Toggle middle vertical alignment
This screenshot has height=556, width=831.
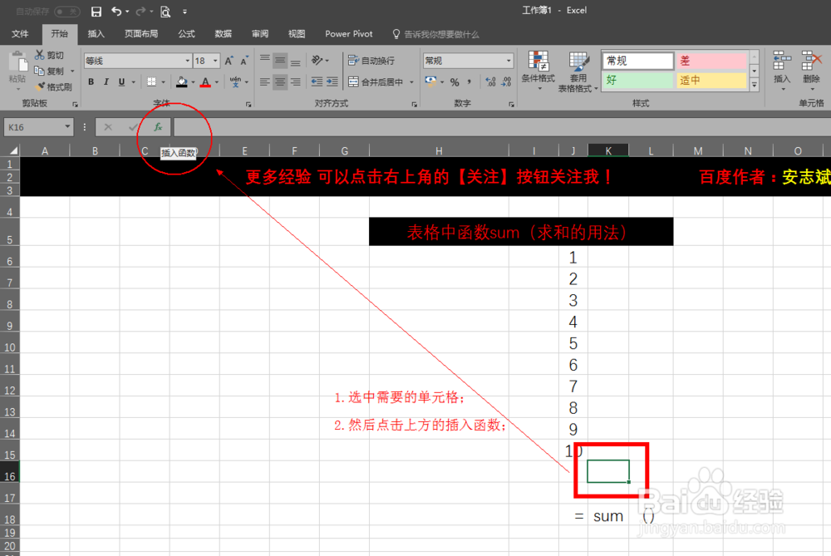click(x=280, y=61)
